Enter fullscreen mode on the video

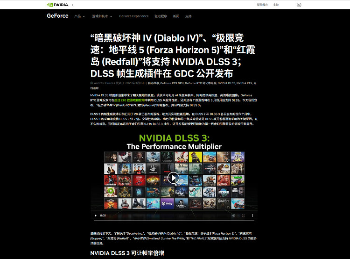[243, 216]
